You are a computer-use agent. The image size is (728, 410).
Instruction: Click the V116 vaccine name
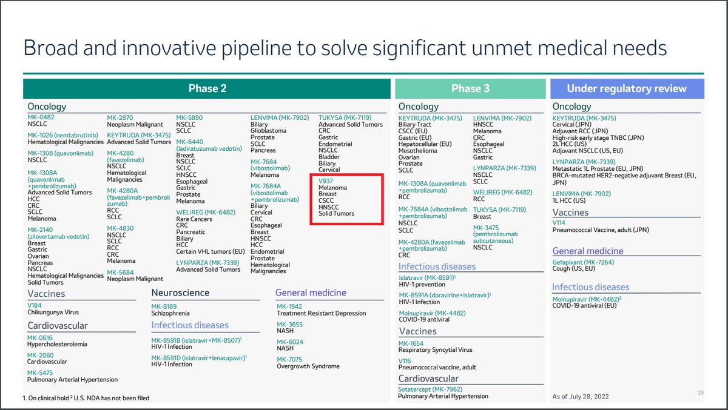405,360
